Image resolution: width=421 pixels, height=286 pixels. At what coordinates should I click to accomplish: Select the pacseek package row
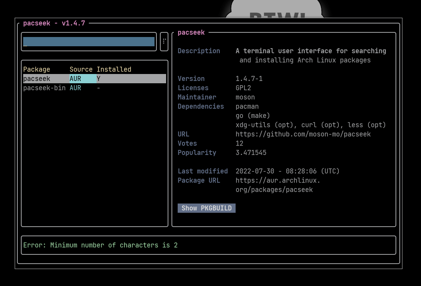pos(95,79)
